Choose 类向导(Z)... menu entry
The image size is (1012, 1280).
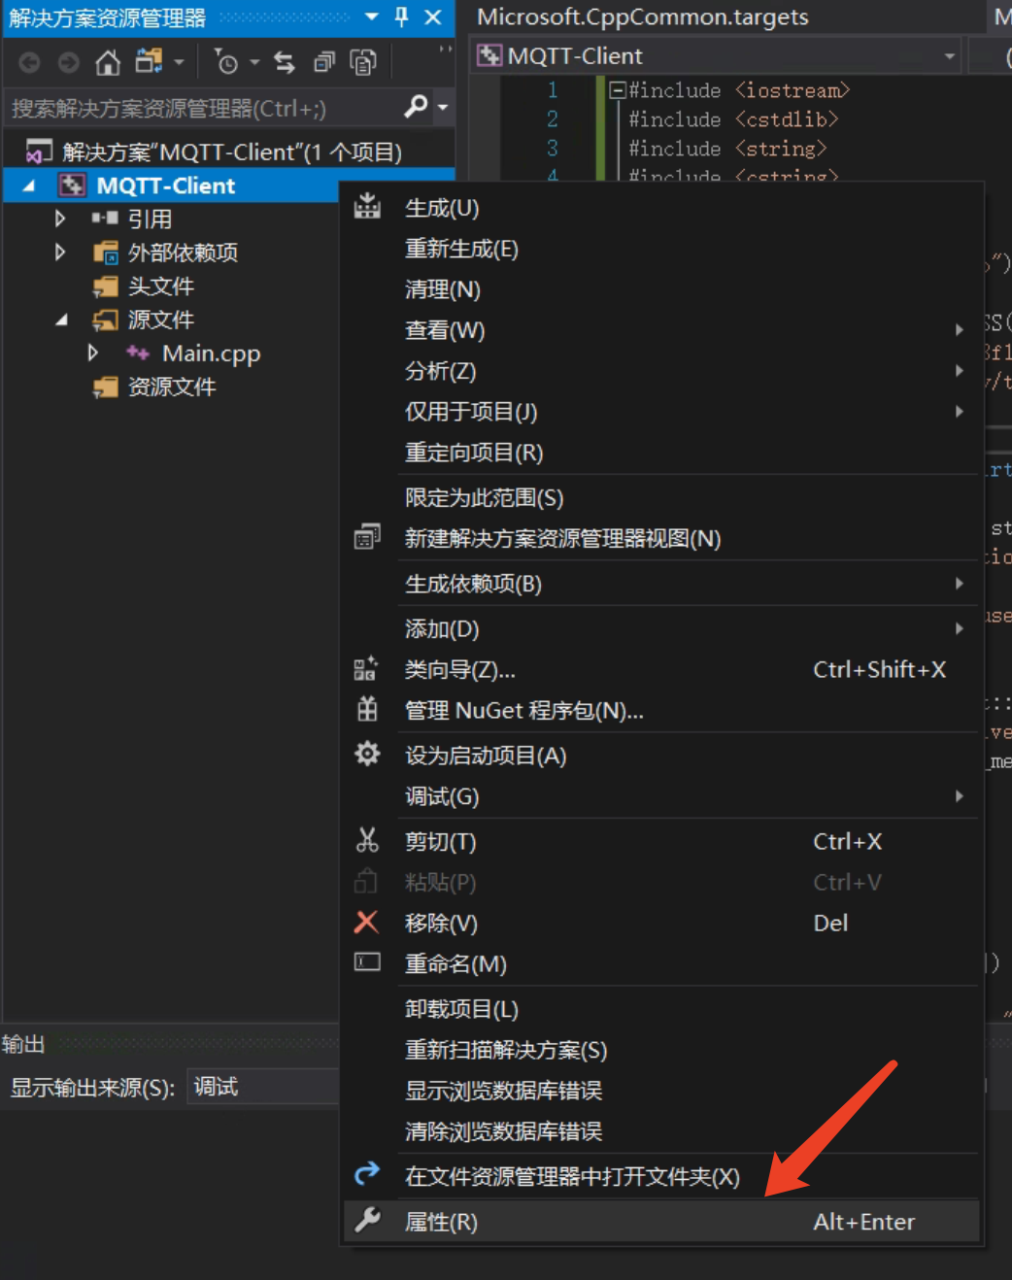661,669
